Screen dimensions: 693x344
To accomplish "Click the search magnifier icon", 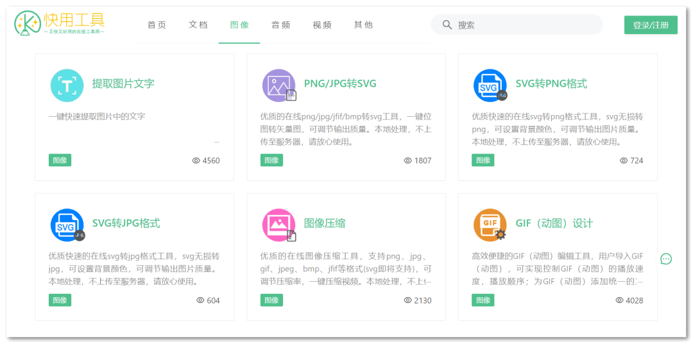I will click(447, 25).
